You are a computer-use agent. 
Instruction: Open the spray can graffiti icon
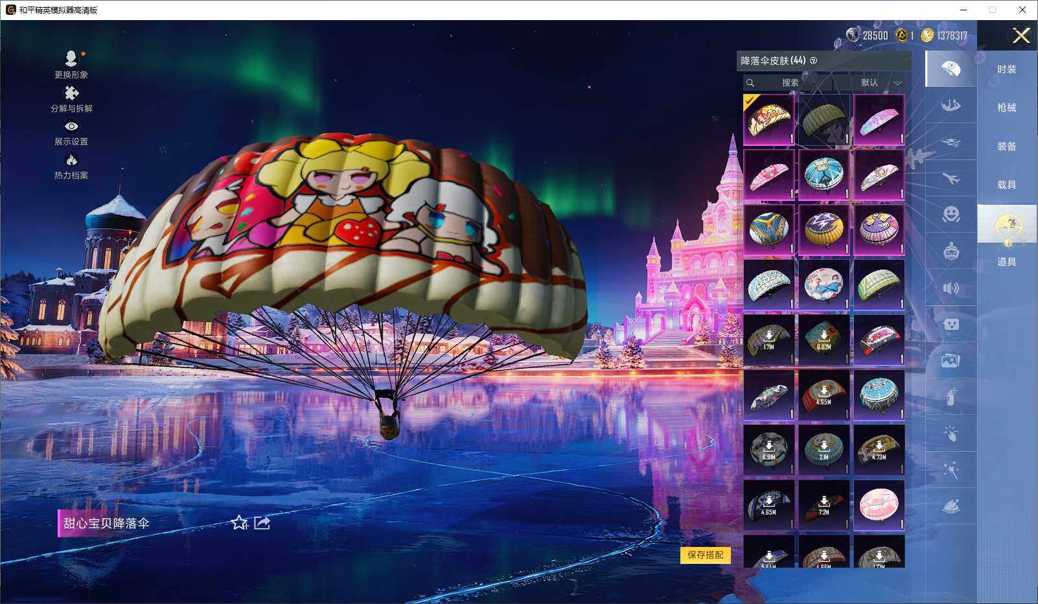click(951, 396)
